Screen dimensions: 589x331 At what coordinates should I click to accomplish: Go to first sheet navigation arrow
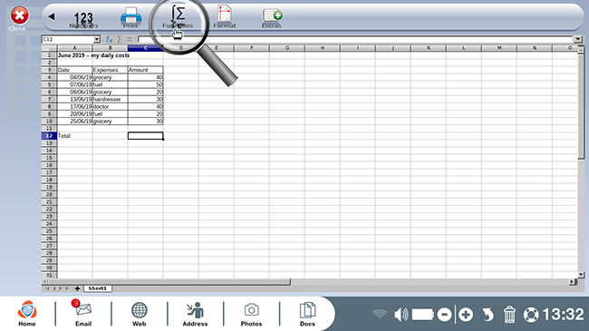(x=47, y=288)
